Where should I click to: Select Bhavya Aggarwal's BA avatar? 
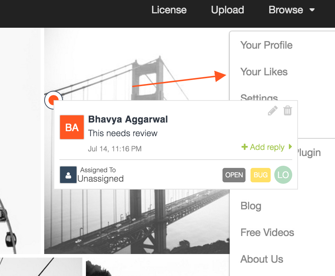pos(72,127)
